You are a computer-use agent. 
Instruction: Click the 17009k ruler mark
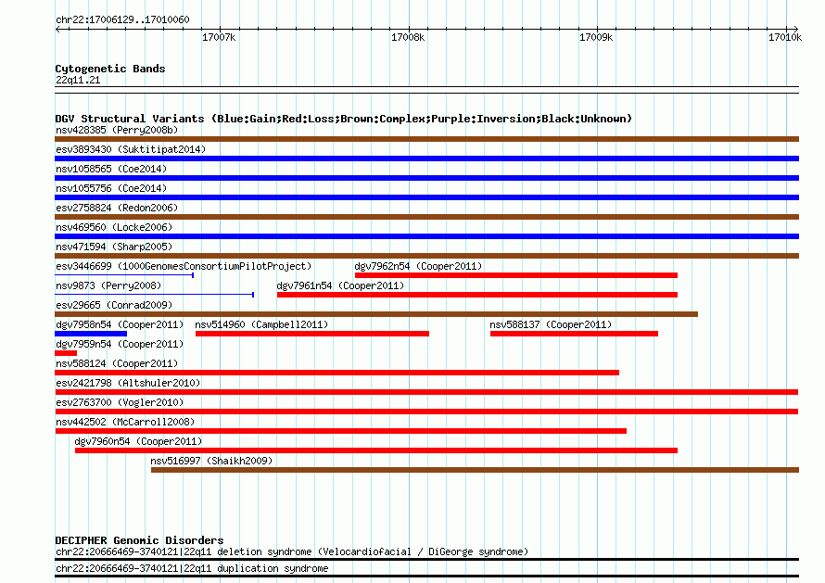[596, 37]
